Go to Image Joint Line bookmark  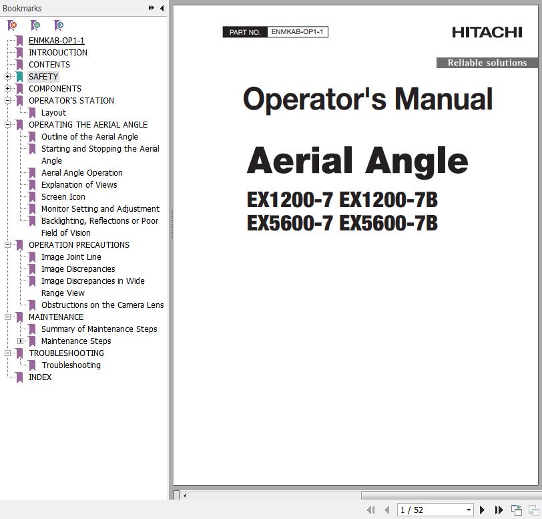pos(71,257)
